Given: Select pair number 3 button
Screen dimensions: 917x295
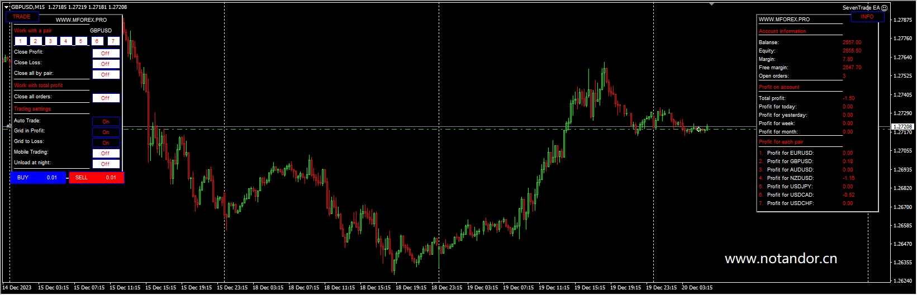Looking at the screenshot, I should [x=51, y=41].
